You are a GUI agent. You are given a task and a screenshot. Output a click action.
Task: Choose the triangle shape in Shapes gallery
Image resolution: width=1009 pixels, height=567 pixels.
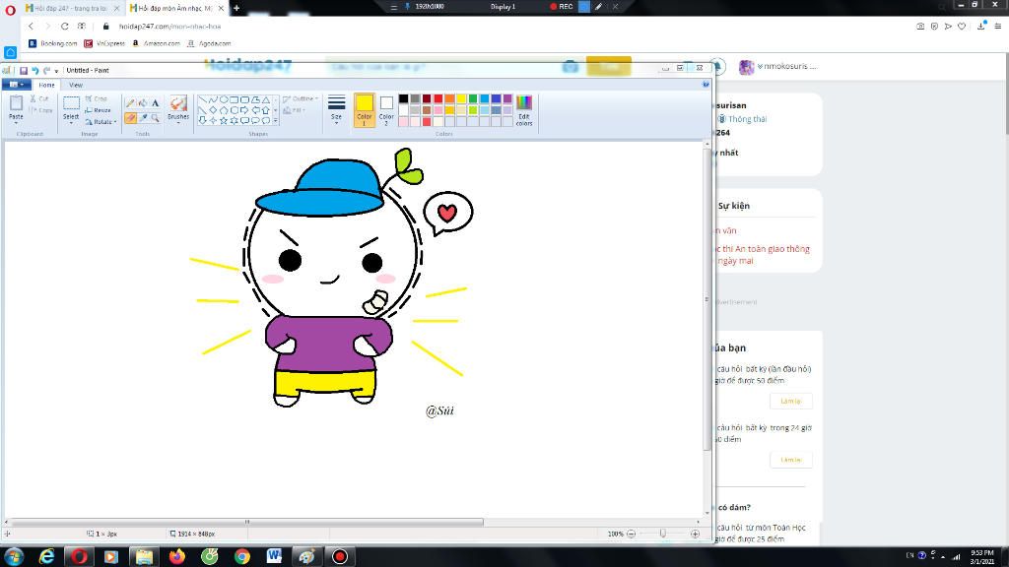(265, 99)
